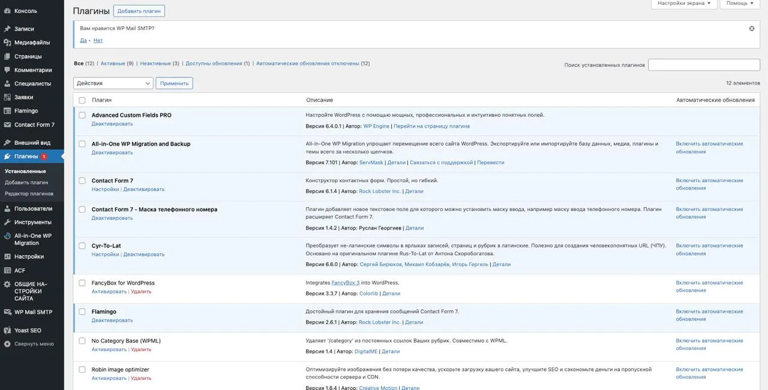The width and height of the screenshot is (768, 390).
Task: Click the Flamingo sidebar icon
Action: (x=7, y=111)
